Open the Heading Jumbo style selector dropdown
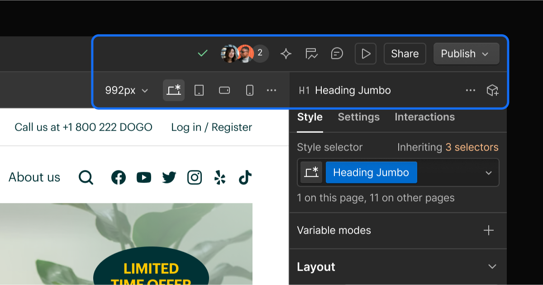 [x=488, y=173]
